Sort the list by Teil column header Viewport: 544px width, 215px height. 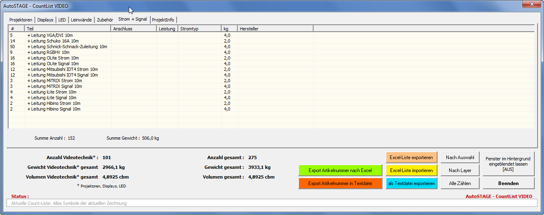click(x=68, y=29)
